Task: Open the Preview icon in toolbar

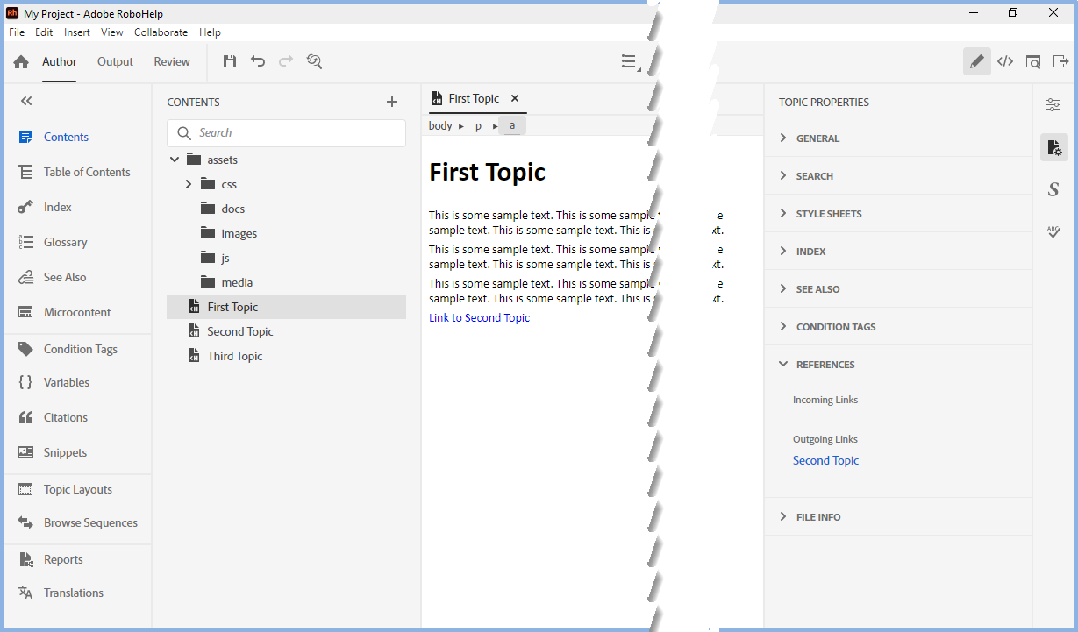Action: tap(1033, 61)
